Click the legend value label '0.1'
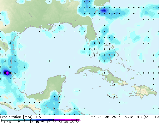Image resolution: width=159 pixels, height=123 pixels. point(3,122)
